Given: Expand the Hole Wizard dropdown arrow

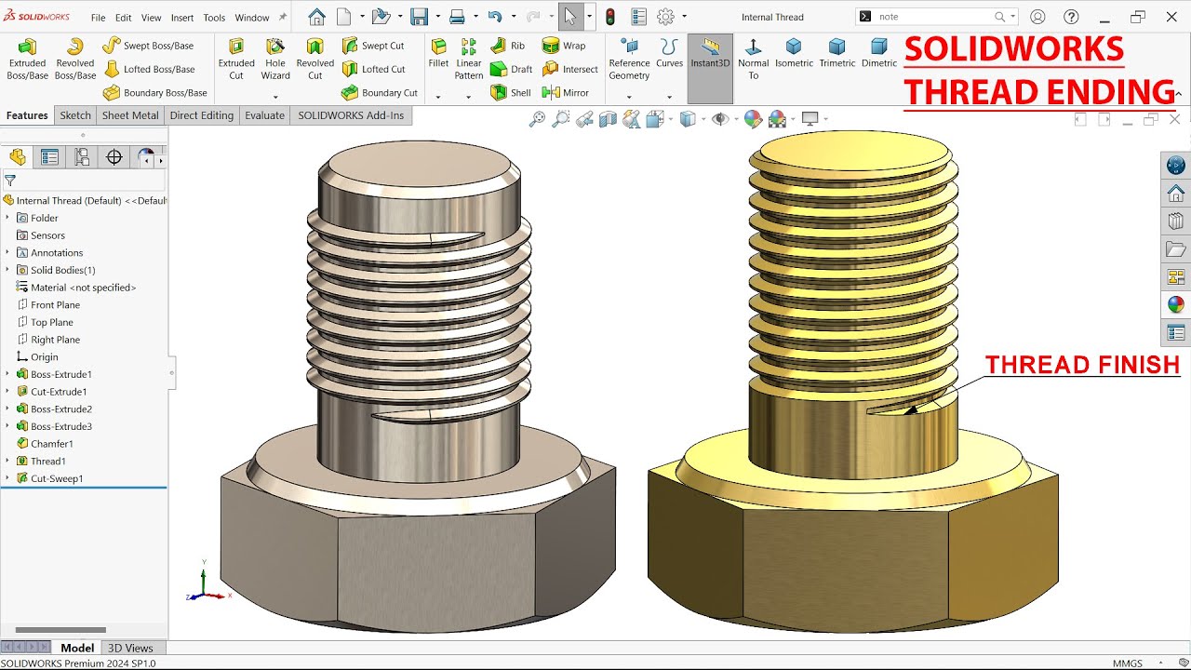Looking at the screenshot, I should tap(275, 97).
